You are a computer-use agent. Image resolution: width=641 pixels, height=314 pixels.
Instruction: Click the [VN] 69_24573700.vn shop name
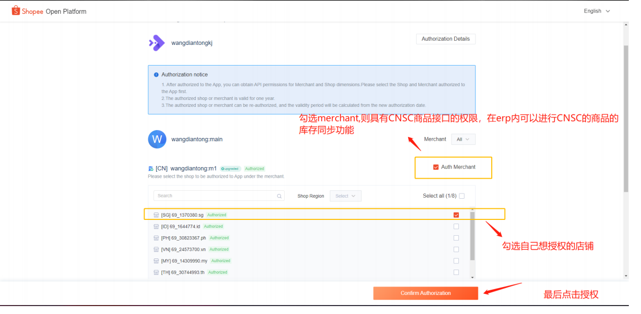point(184,250)
